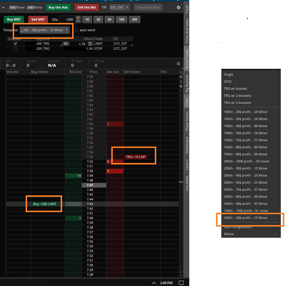Click the +/- offset sign toggle icon
287x286 pixels.
[66, 44]
